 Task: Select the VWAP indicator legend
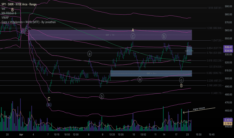click(5, 18)
